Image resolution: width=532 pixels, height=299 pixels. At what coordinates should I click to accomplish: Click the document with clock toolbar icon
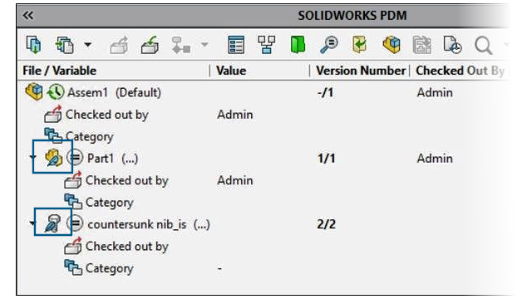click(452, 45)
